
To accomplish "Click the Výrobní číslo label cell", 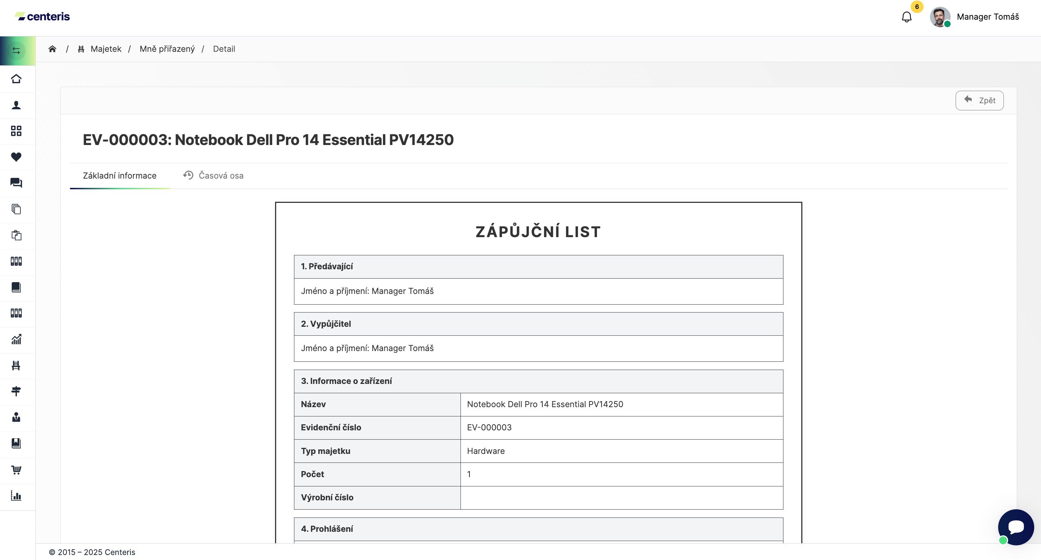I will (377, 498).
